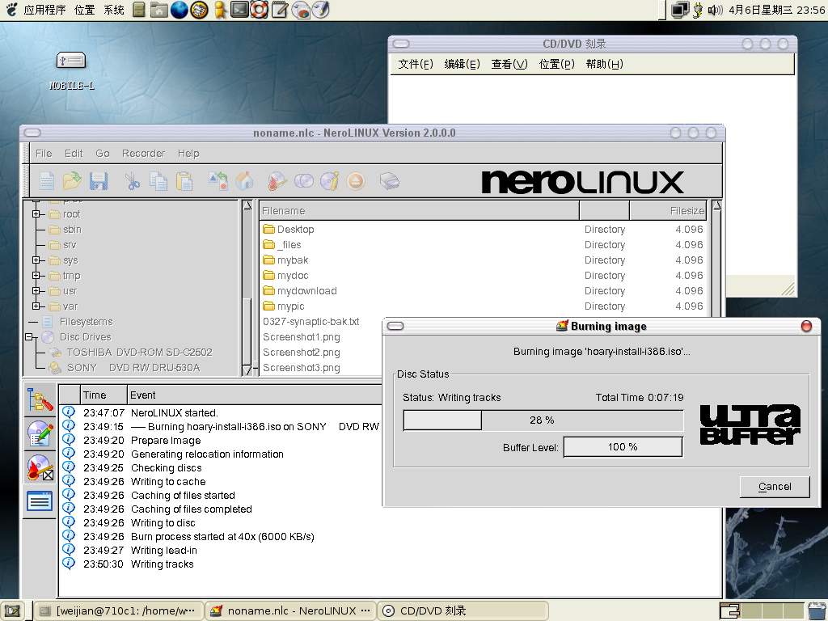The height and width of the screenshot is (621, 828).
Task: Click the orange Eject disc toolbar icon
Action: [356, 181]
